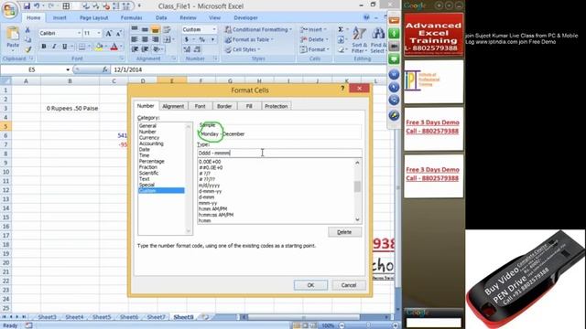The width and height of the screenshot is (586, 329).
Task: Open the Formulas ribbon tab
Action: click(131, 17)
